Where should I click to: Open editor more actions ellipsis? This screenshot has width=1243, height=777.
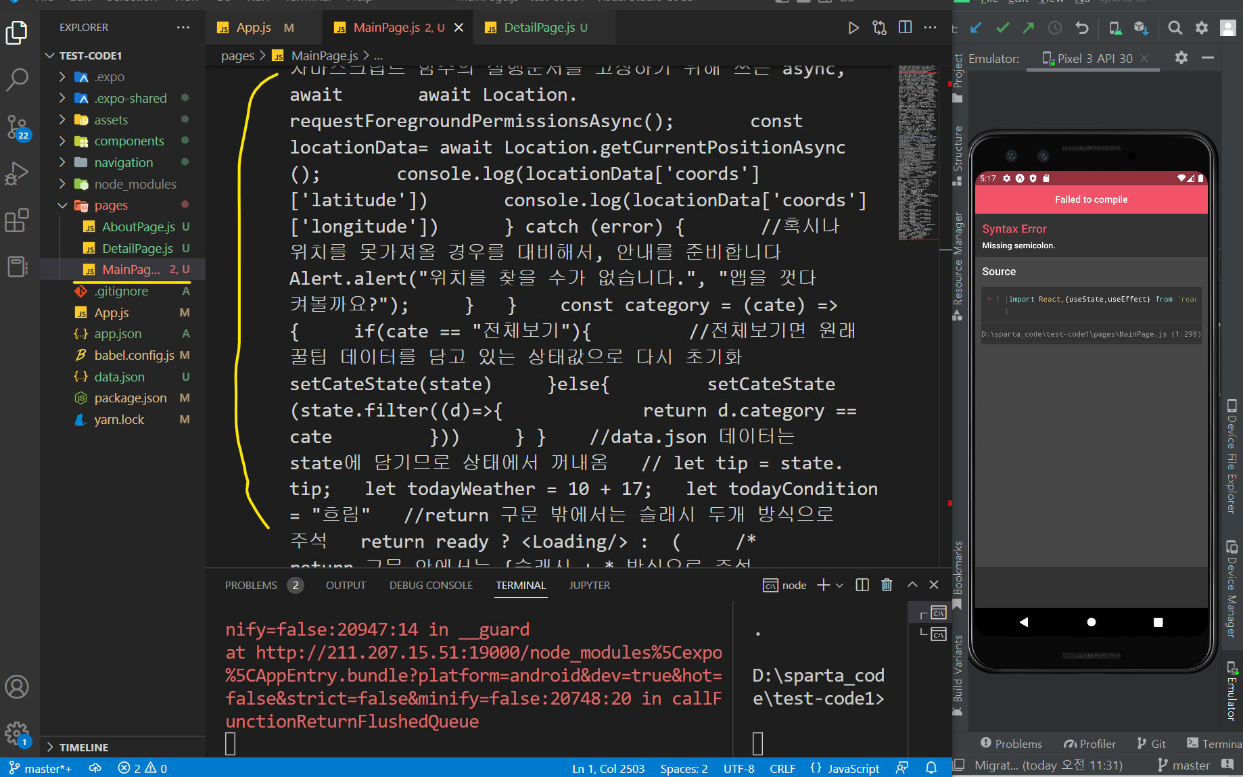click(x=931, y=28)
